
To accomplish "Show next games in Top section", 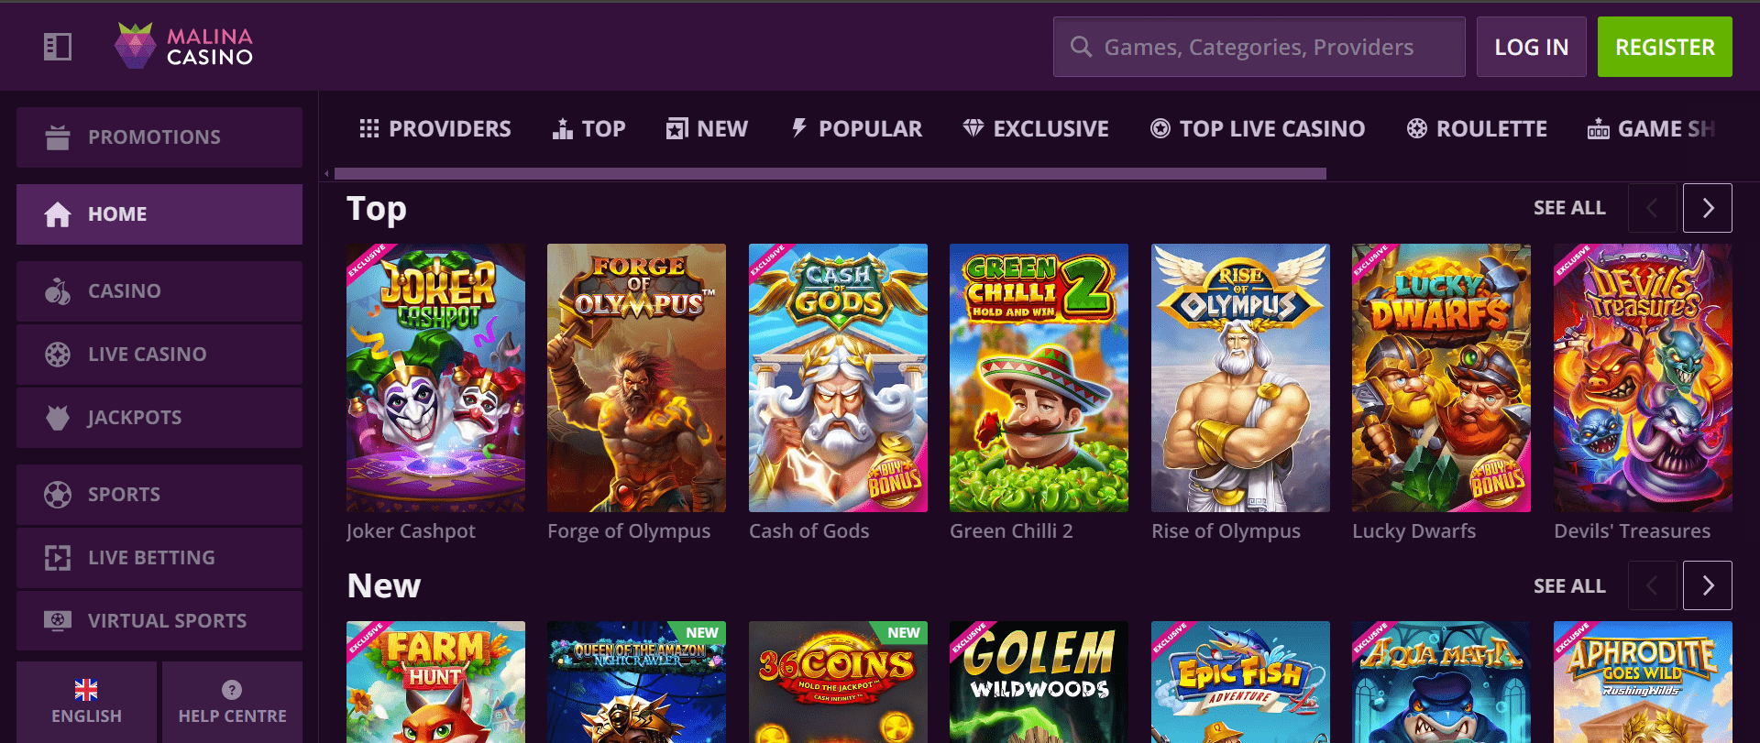I will (x=1707, y=208).
